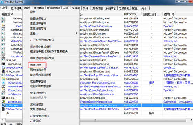This screenshot has width=193, height=125.
Task: Choose 在进程中查找模块 menu entry
Action: point(41,47)
